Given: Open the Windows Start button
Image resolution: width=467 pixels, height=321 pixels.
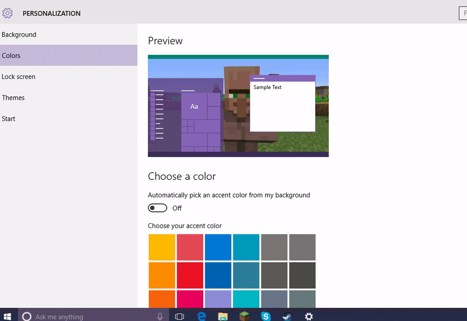Looking at the screenshot, I should coord(7,316).
